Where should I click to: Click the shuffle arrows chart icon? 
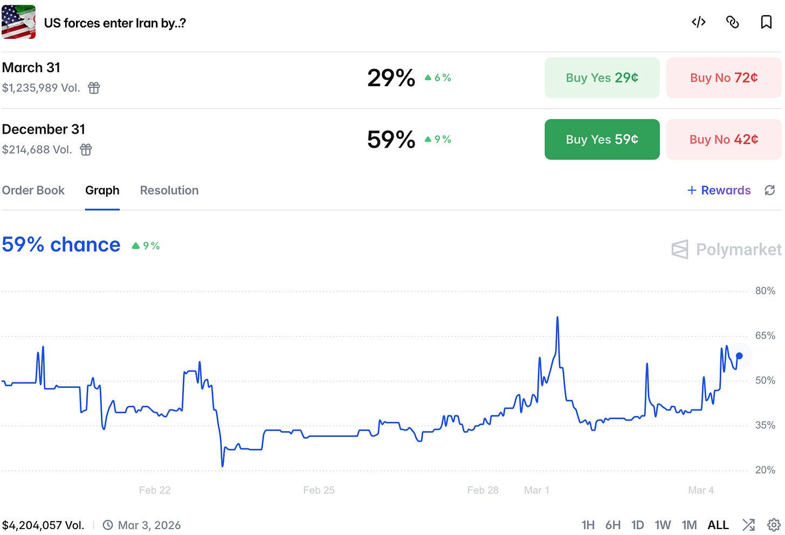pos(748,525)
